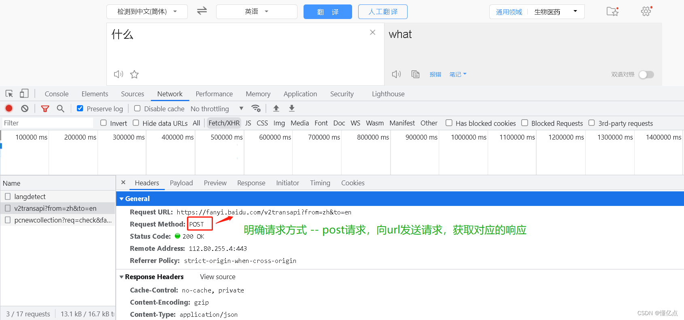This screenshot has height=320, width=684.
Task: Toggle device toolbar in DevTools
Action: point(24,94)
